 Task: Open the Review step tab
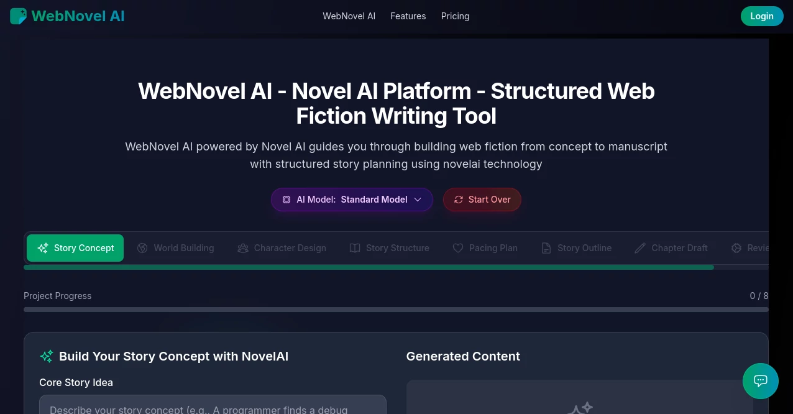point(755,247)
